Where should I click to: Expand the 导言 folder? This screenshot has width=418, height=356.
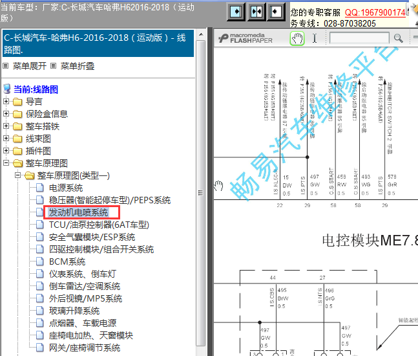point(6,102)
